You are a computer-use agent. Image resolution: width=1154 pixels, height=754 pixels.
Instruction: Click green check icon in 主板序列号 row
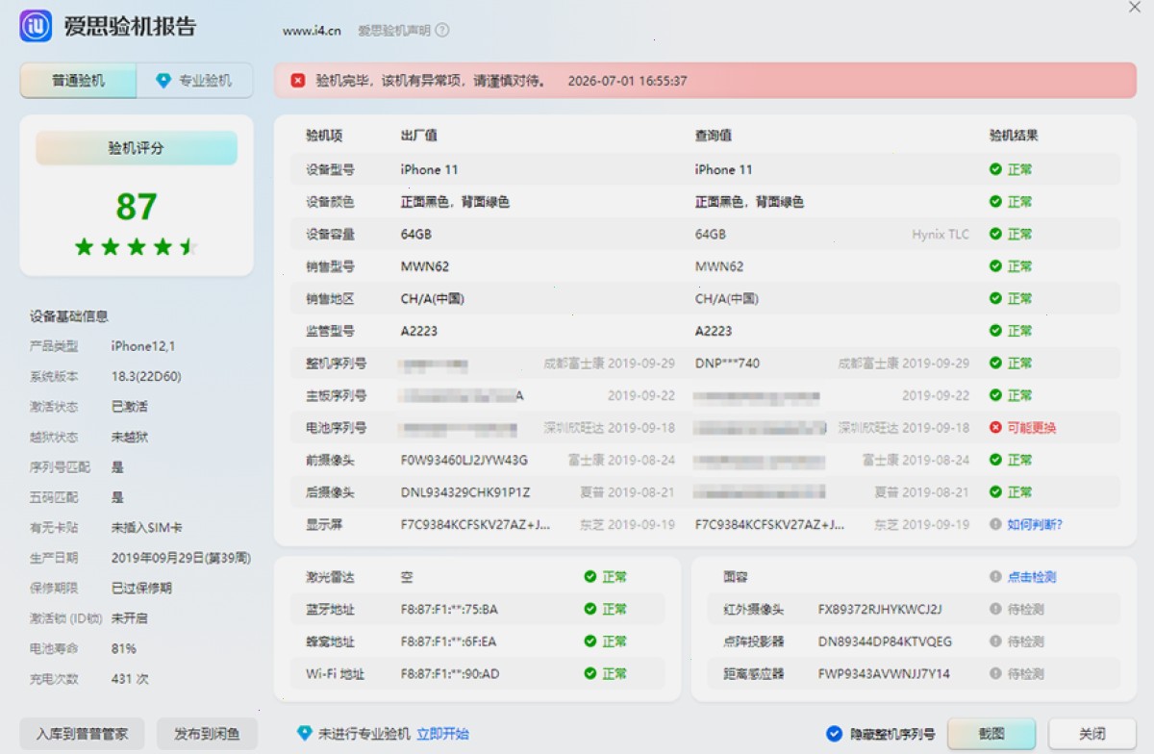point(995,395)
